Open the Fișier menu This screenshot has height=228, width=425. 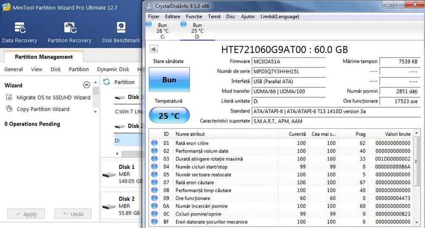[154, 17]
